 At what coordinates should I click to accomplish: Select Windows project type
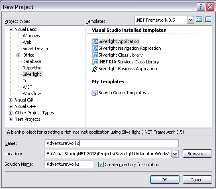coord(31,36)
